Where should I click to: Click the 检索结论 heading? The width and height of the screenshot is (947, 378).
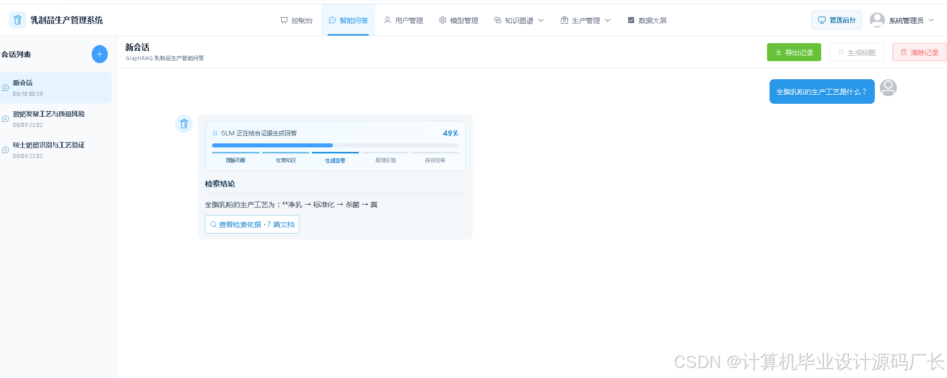tap(220, 184)
